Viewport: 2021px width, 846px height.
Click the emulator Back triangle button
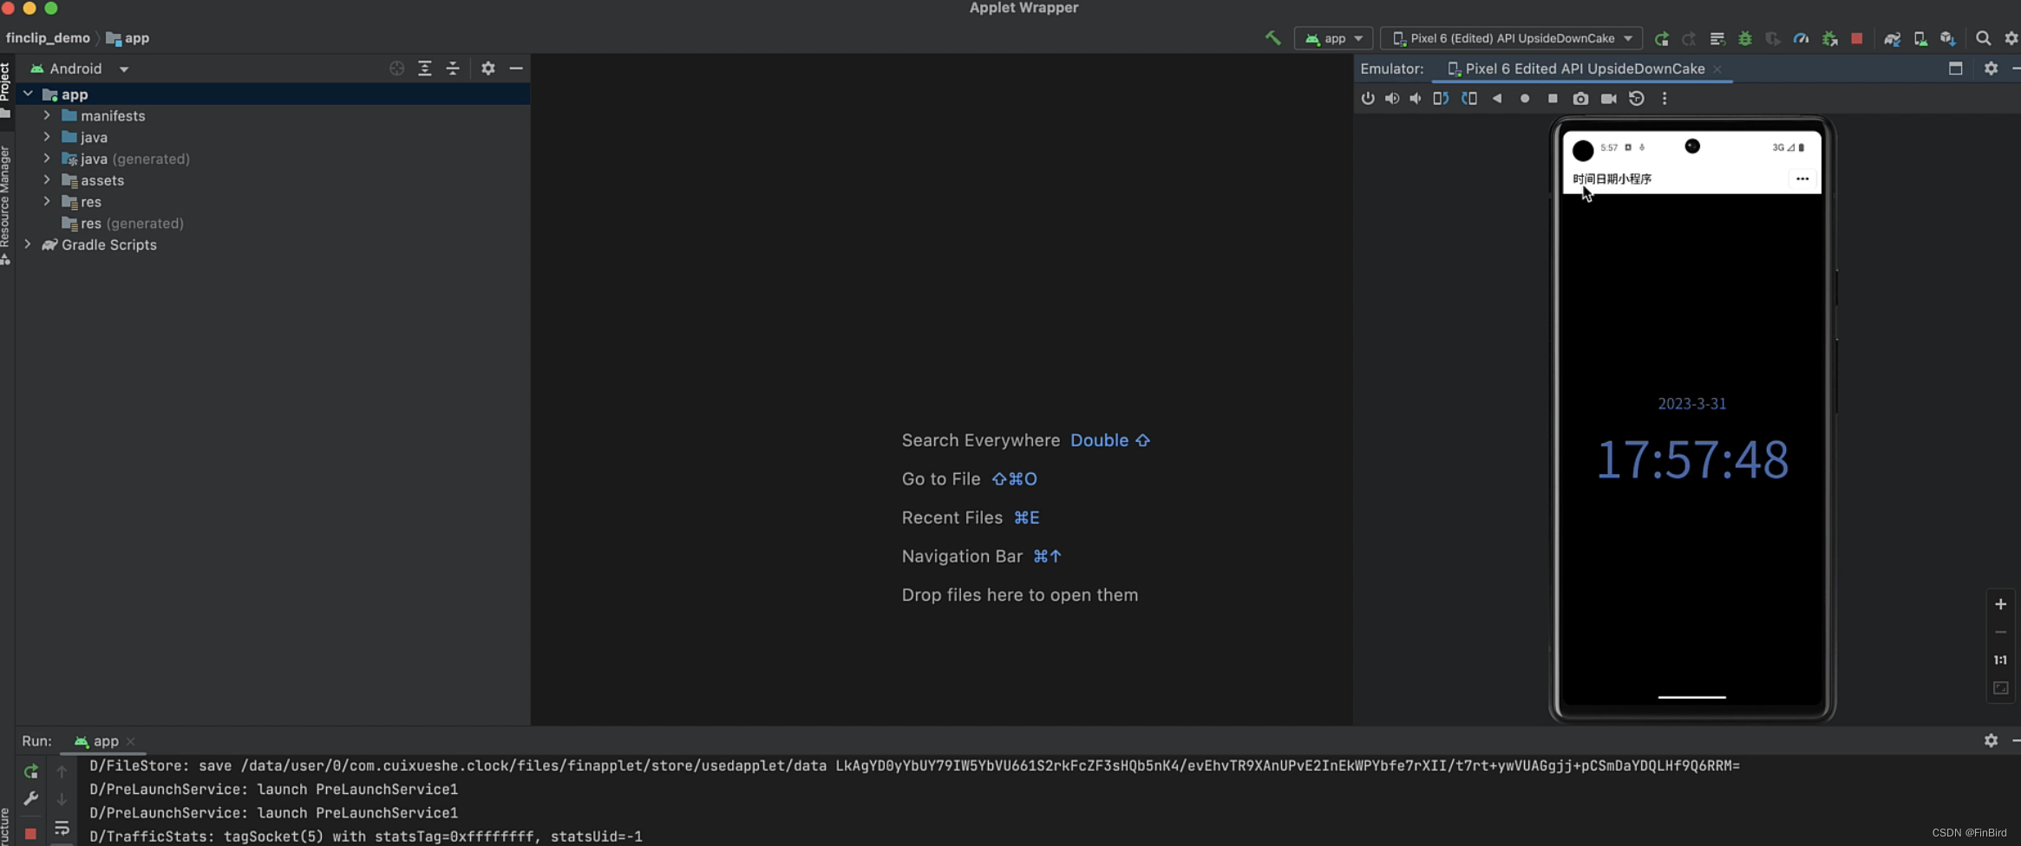click(1497, 98)
